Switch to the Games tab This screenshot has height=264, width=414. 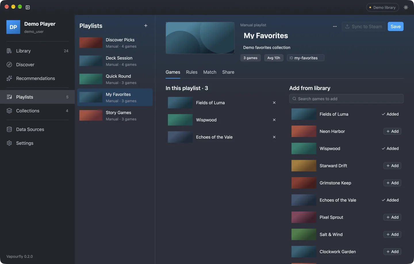coord(173,72)
